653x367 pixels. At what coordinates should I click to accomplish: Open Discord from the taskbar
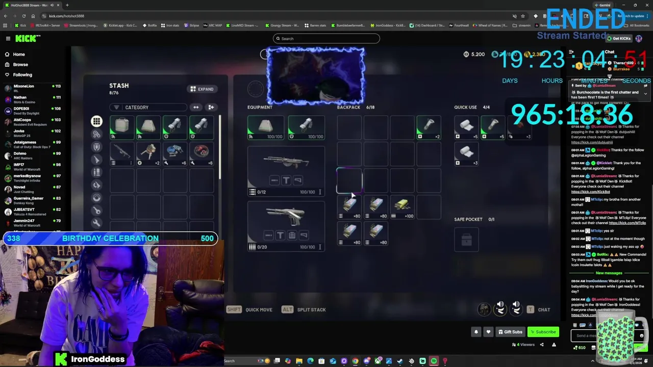[x=367, y=361]
